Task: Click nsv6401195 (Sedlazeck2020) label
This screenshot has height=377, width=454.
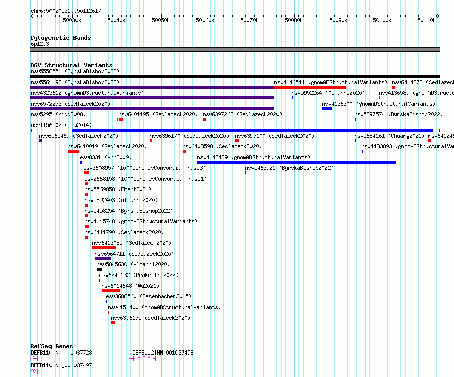Action: tap(158, 114)
